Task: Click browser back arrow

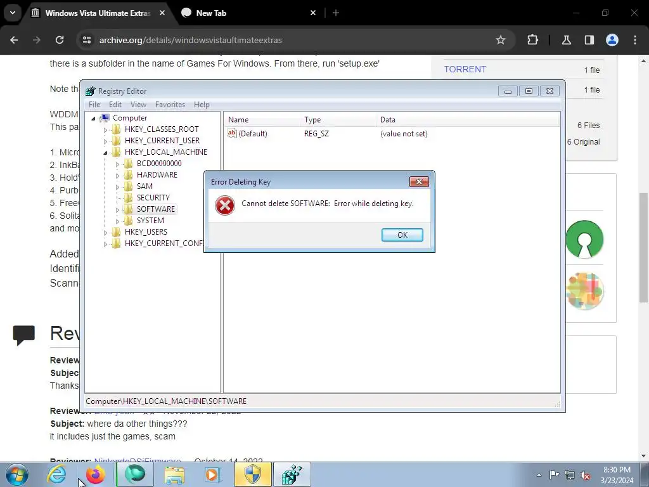Action: tap(14, 40)
